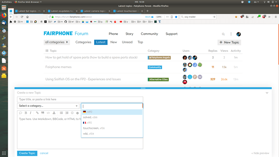This screenshot has height=157, width=279.
Task: Collapse the composer panel with chevron
Action: pos(267,93)
